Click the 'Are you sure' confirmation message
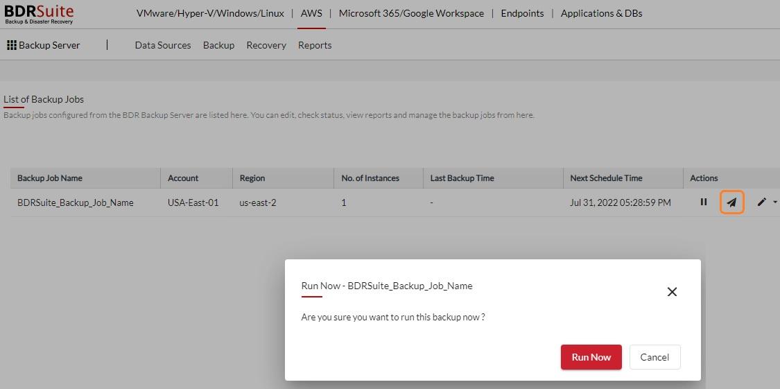The image size is (780, 389). pyautogui.click(x=393, y=317)
